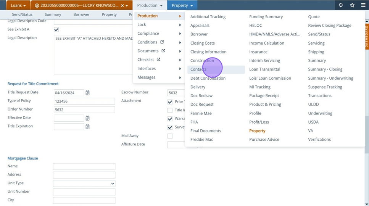Image resolution: width=369 pixels, height=206 pixels.
Task: Click the Unit Number field
Action: 84,192
